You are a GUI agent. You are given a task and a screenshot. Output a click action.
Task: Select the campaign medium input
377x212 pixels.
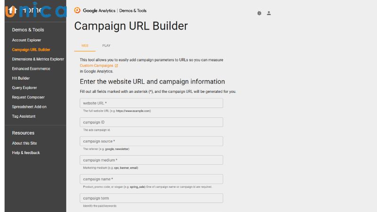(151, 160)
